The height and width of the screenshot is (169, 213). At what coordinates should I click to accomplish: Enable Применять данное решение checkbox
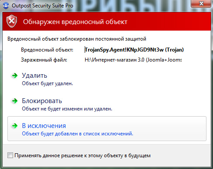(x=10, y=155)
